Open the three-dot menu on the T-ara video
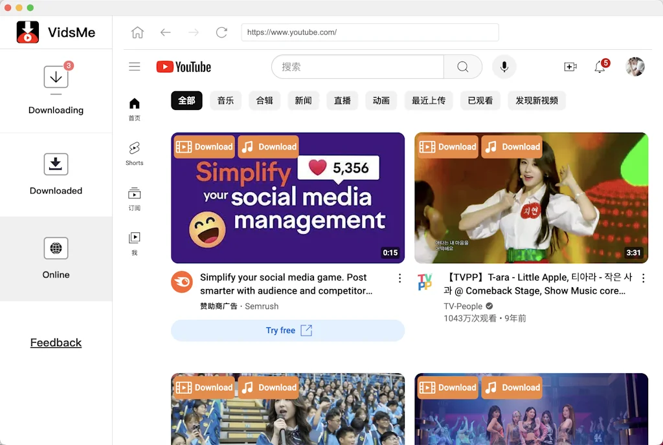Screen dimensions: 663x445 tap(643, 278)
